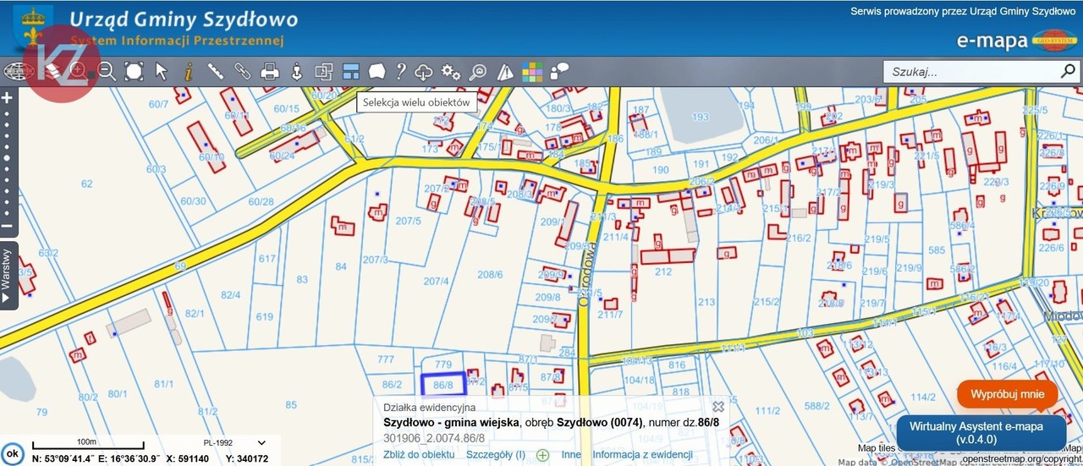The image size is (1083, 466).
Task: Click parcel label 207/4 on map
Action: [x=436, y=282]
